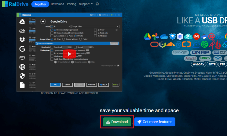This screenshot has width=227, height=136.
Task: Play the YouTube video preview
Action: click(69, 54)
